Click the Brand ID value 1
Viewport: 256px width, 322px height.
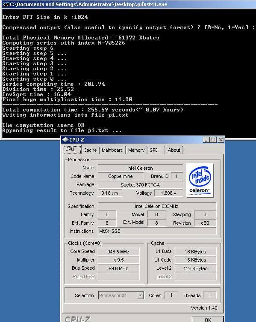click(x=177, y=176)
